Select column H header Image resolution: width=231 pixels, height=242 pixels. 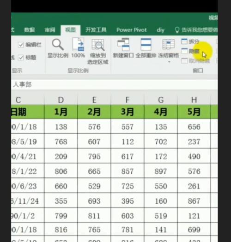[194, 100]
